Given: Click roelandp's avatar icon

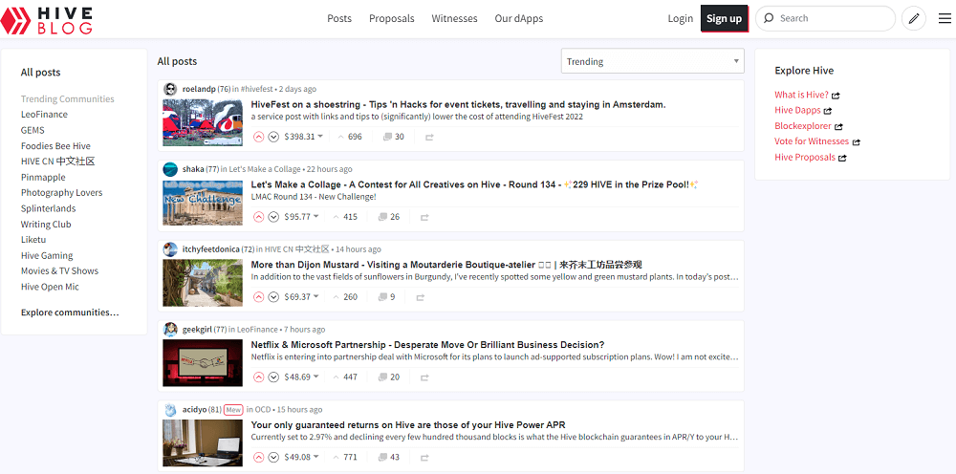Looking at the screenshot, I should (x=170, y=89).
